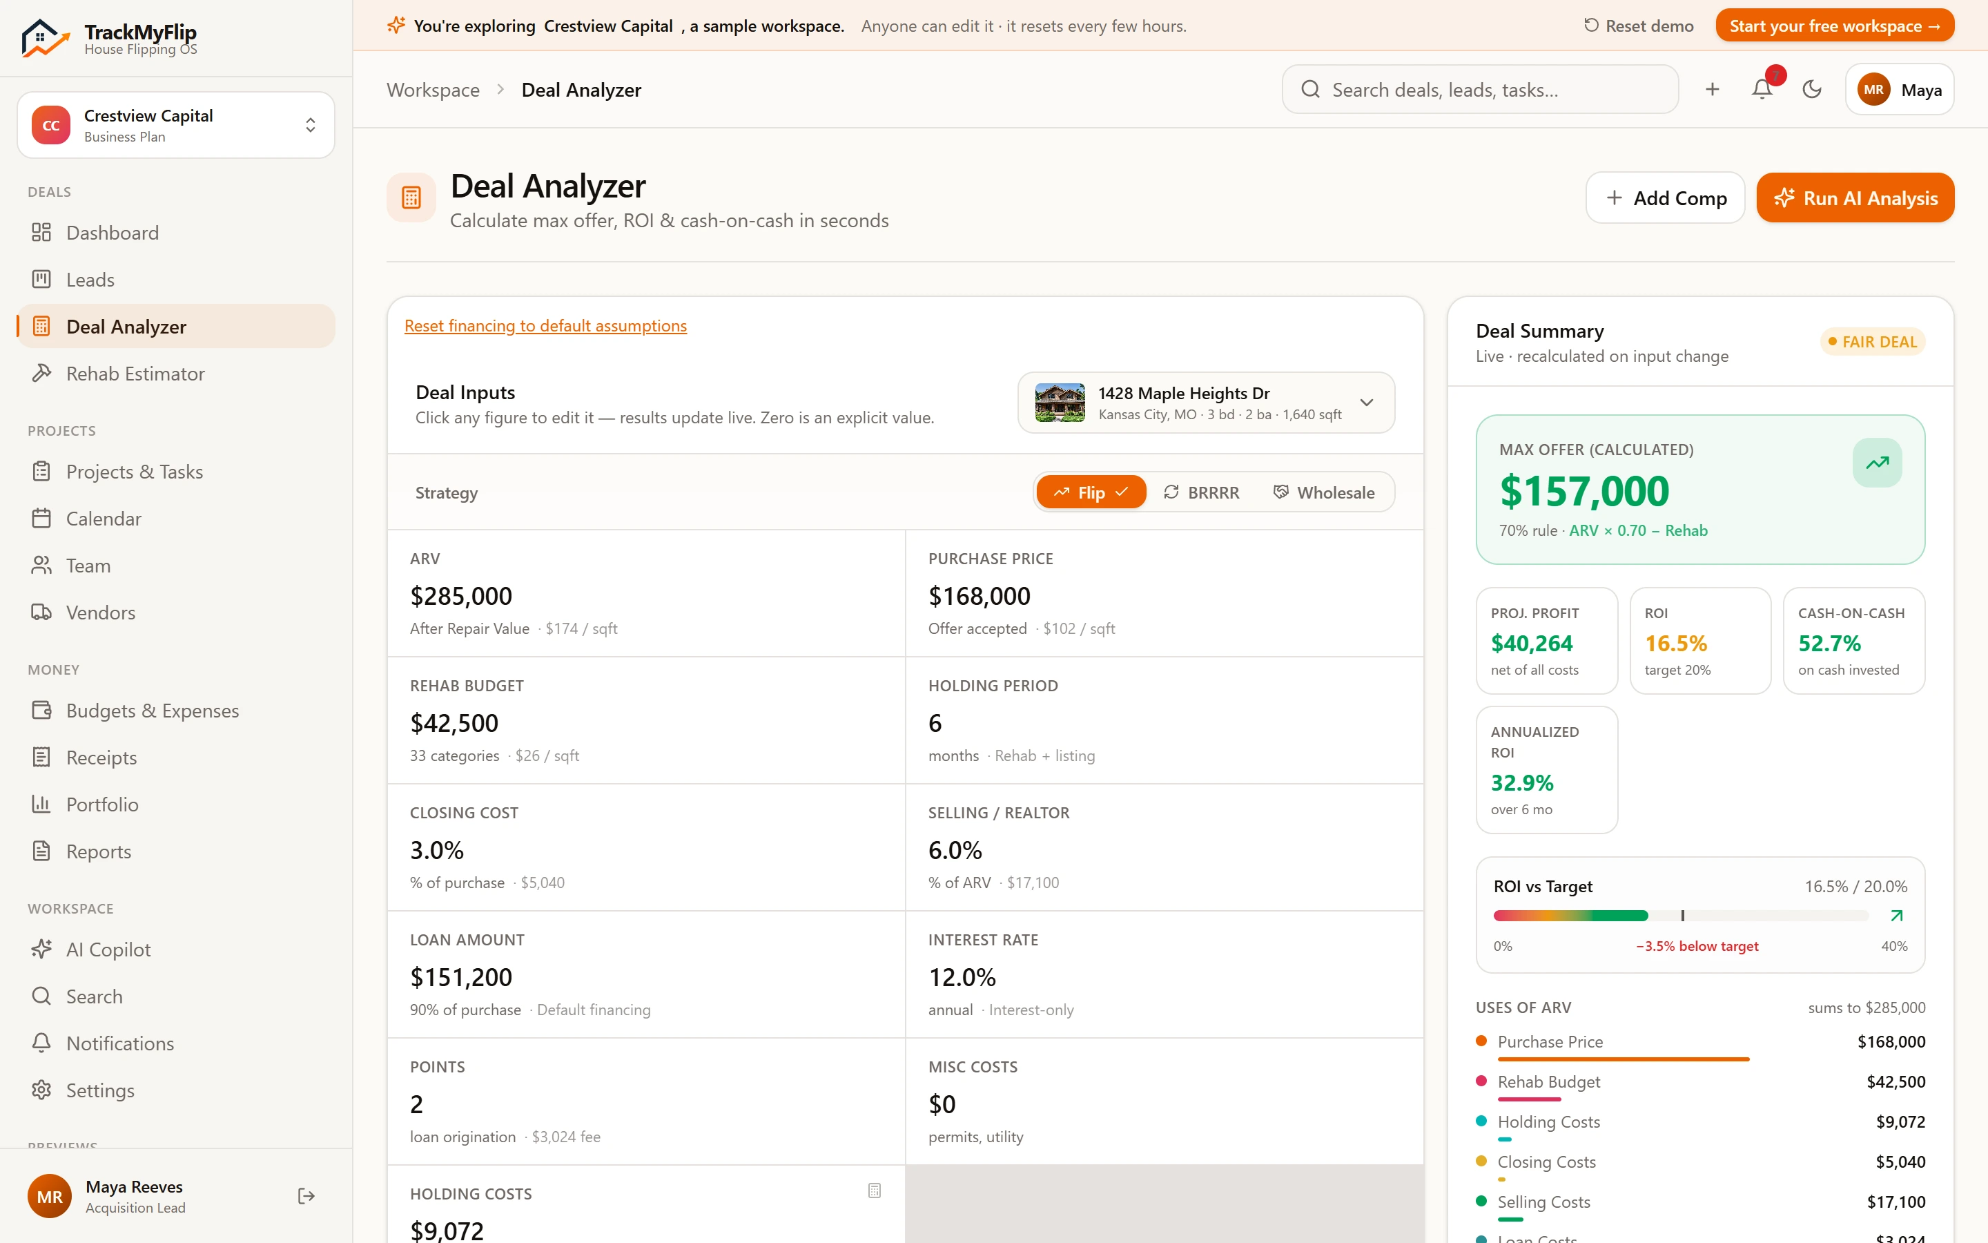The width and height of the screenshot is (1988, 1243).
Task: Click Workspace breadcrumb link
Action: pos(433,90)
